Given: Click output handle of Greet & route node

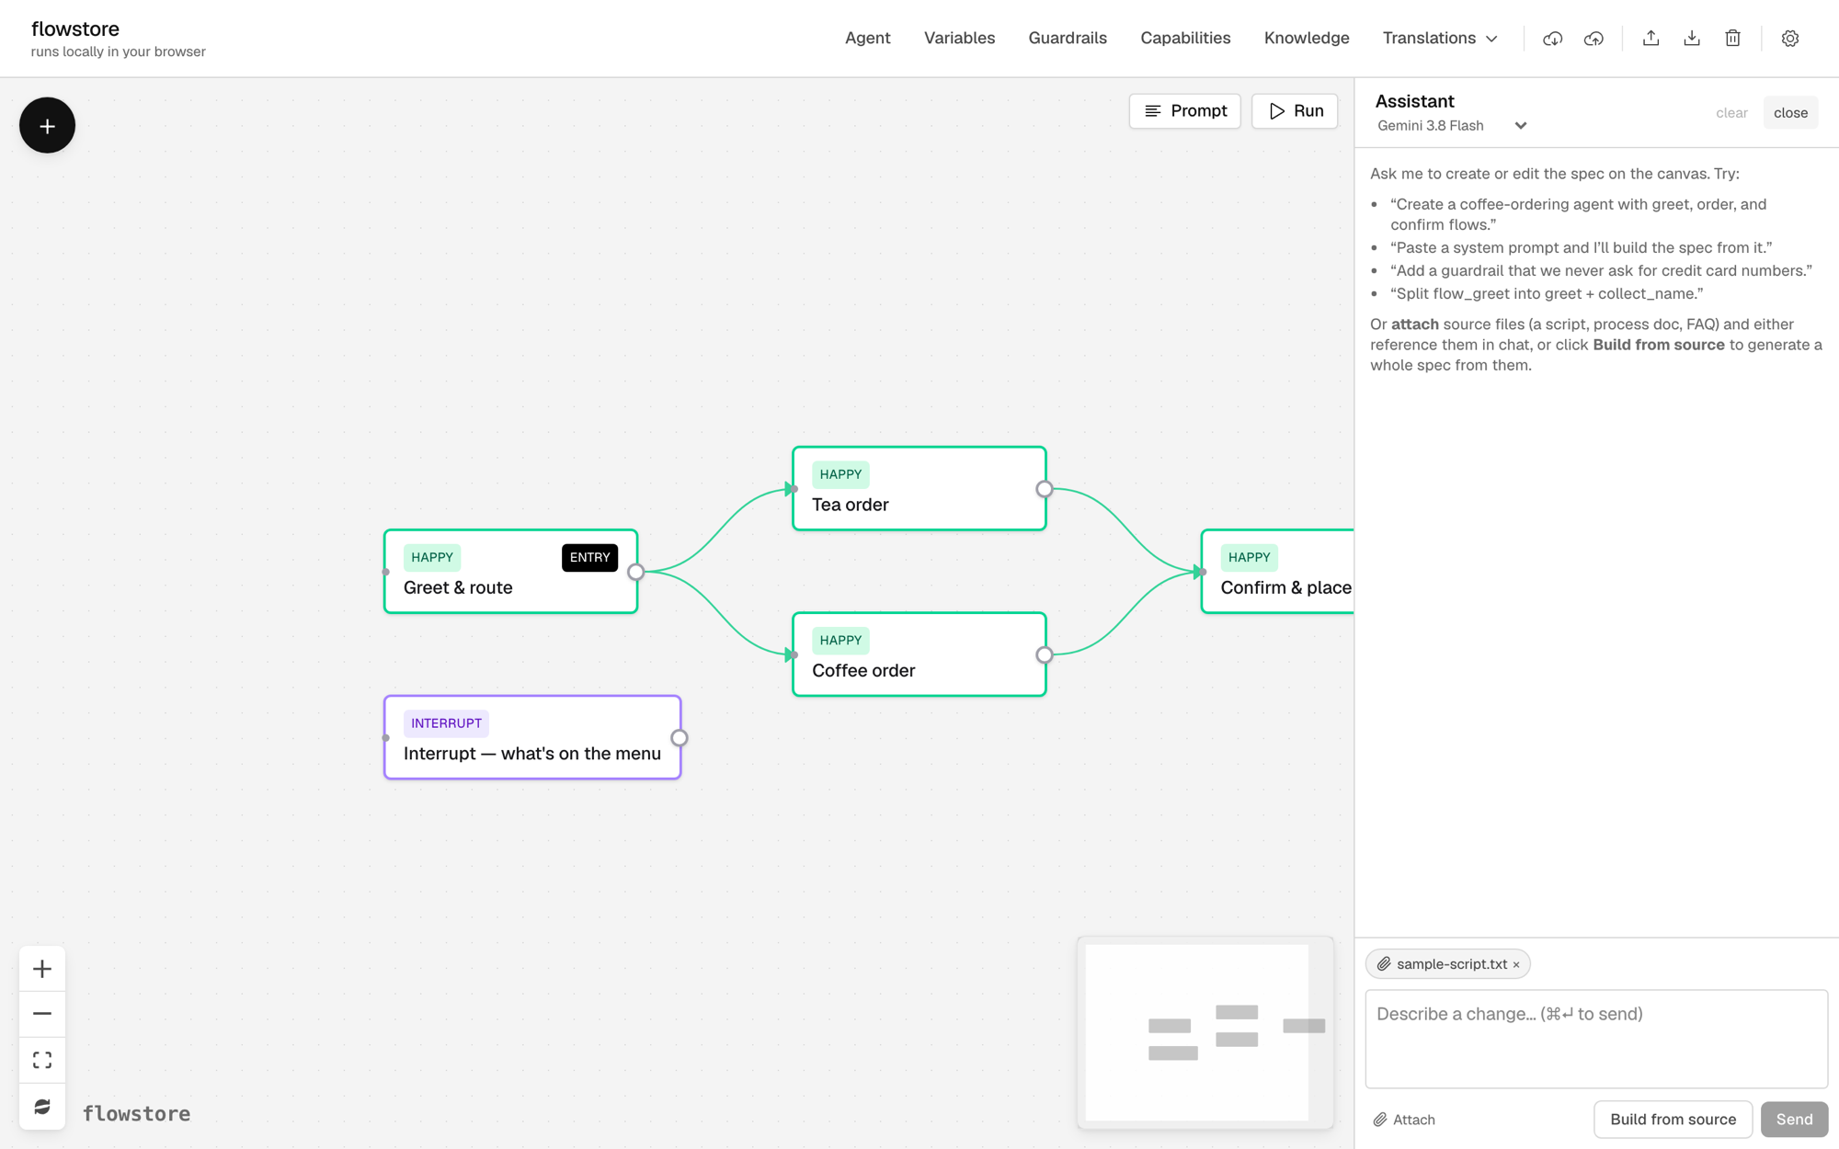Looking at the screenshot, I should (x=635, y=572).
